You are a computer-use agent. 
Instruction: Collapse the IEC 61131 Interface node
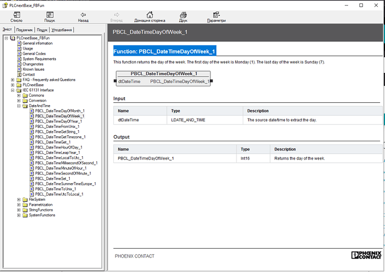click(13, 90)
